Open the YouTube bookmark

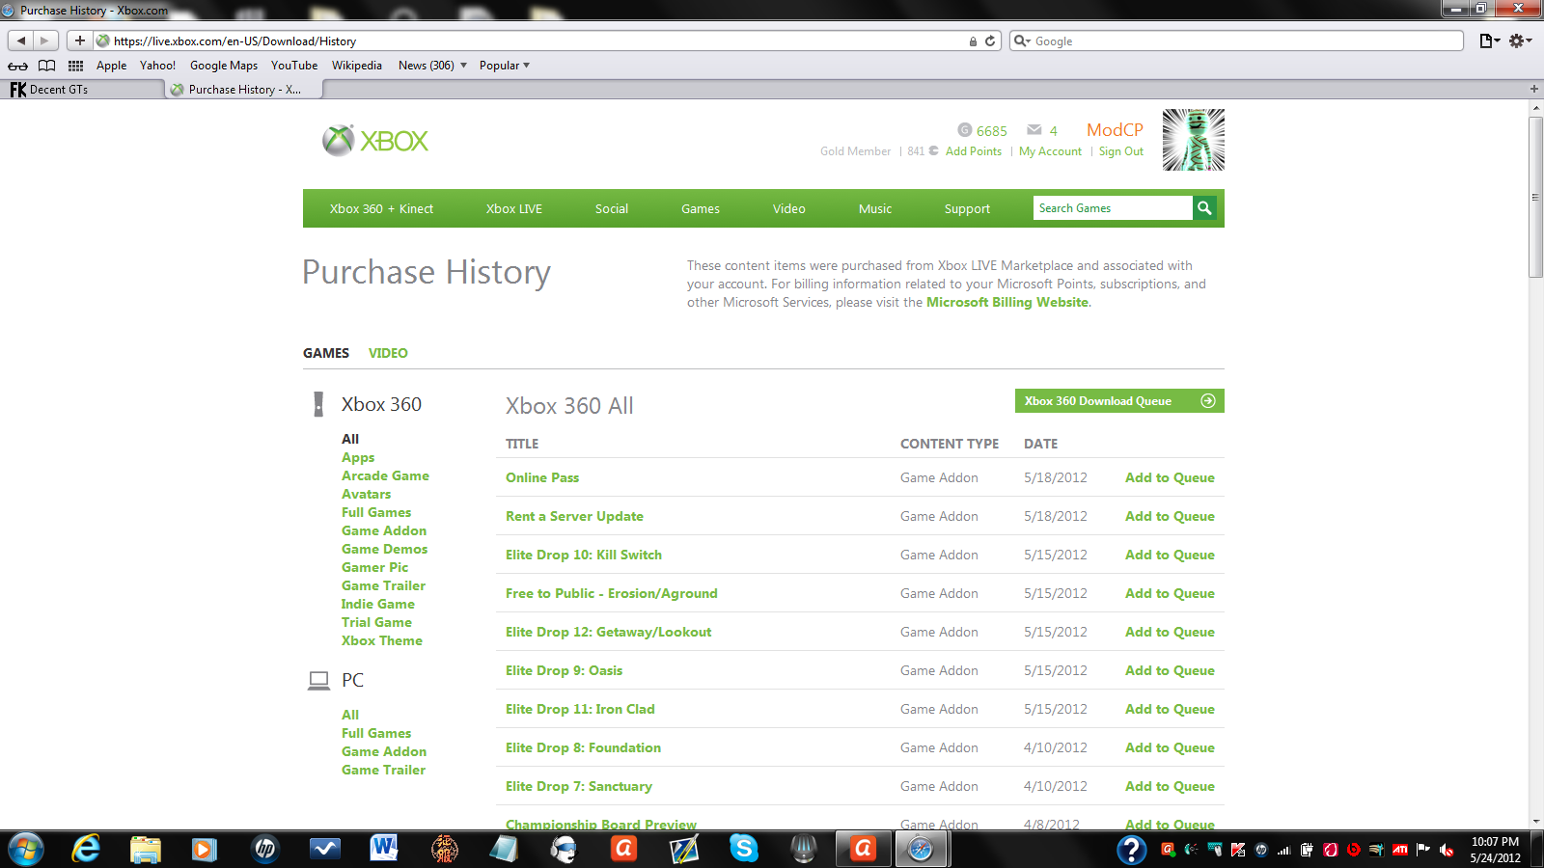pos(294,66)
